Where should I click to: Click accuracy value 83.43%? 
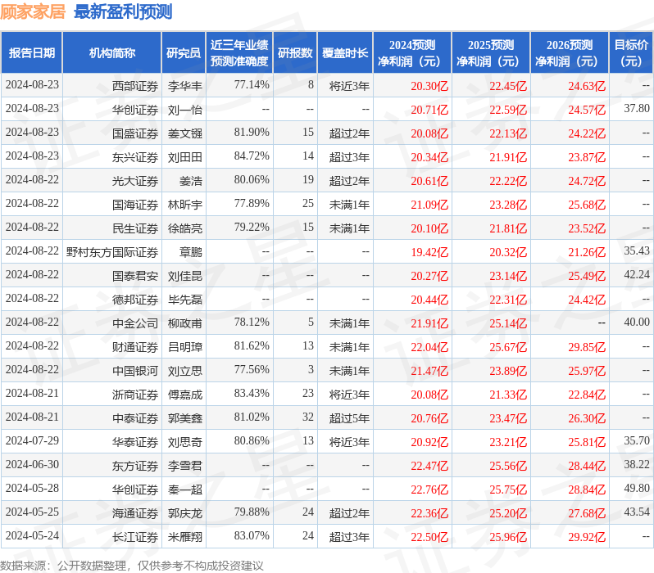[x=252, y=394]
